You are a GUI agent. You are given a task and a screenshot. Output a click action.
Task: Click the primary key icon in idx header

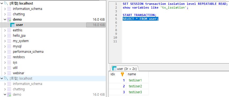tap(122, 74)
